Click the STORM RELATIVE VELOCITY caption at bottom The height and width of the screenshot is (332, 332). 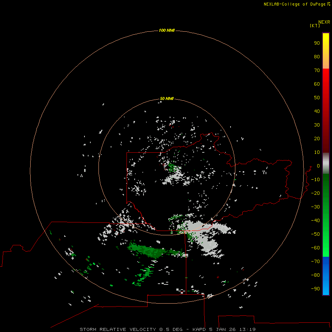point(167,329)
